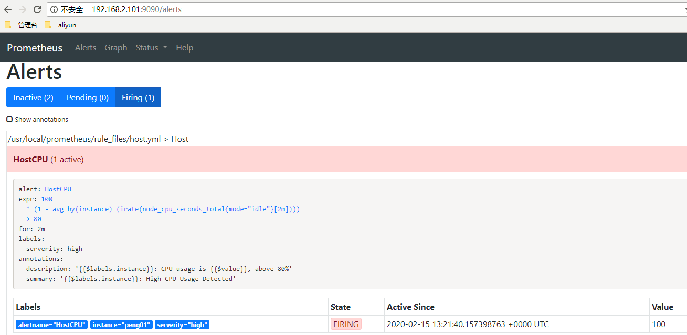Open Alerts in the navigation bar
This screenshot has height=335, width=687.
[x=86, y=48]
